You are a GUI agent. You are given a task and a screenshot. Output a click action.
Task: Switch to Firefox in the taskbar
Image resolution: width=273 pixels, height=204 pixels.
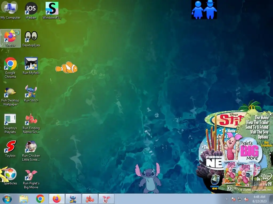57,199
